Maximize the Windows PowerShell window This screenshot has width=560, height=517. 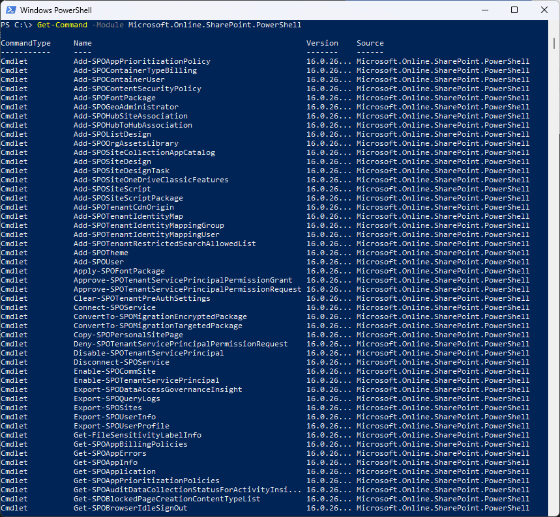pyautogui.click(x=514, y=10)
